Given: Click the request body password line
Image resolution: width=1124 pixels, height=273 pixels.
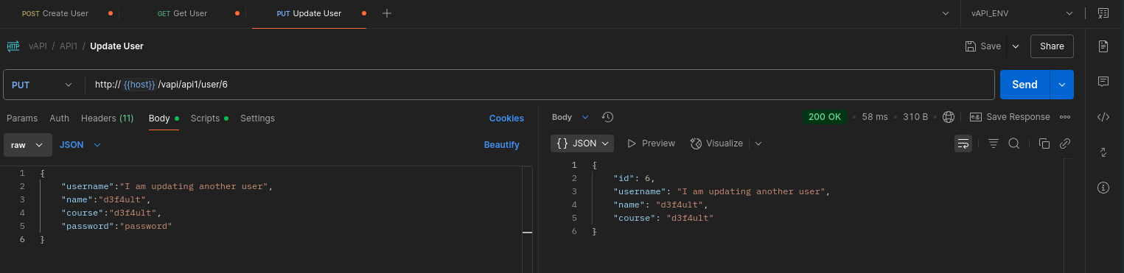Looking at the screenshot, I should [116, 227].
